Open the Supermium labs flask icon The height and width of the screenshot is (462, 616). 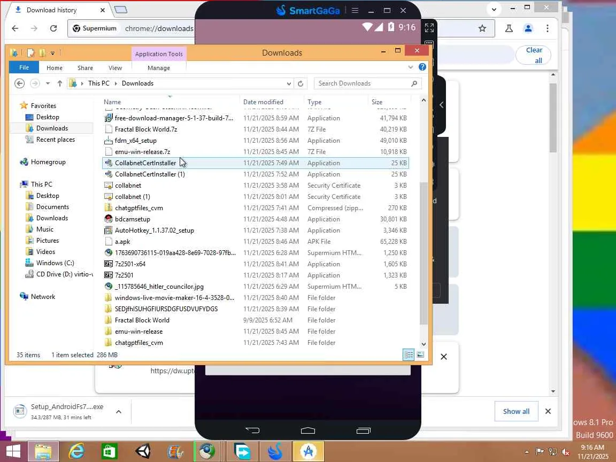pyautogui.click(x=509, y=28)
